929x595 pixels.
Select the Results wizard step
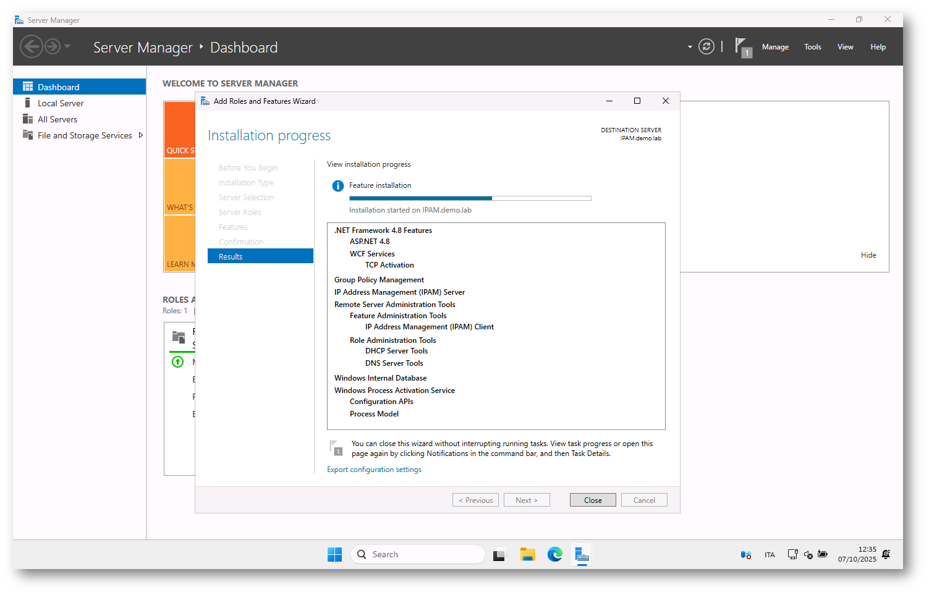[260, 256]
